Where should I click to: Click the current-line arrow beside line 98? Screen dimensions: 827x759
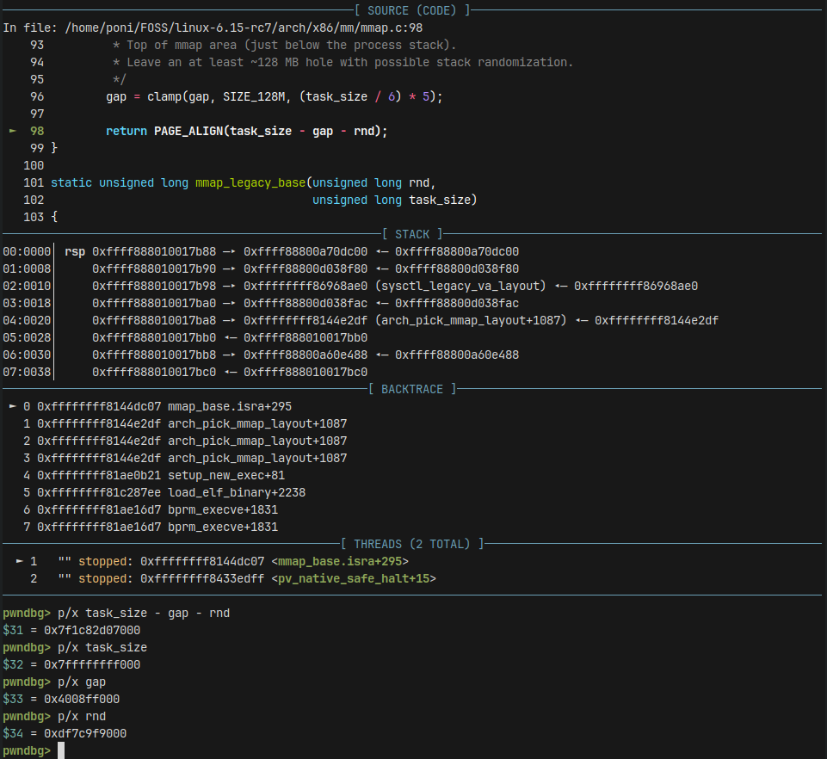click(x=12, y=131)
